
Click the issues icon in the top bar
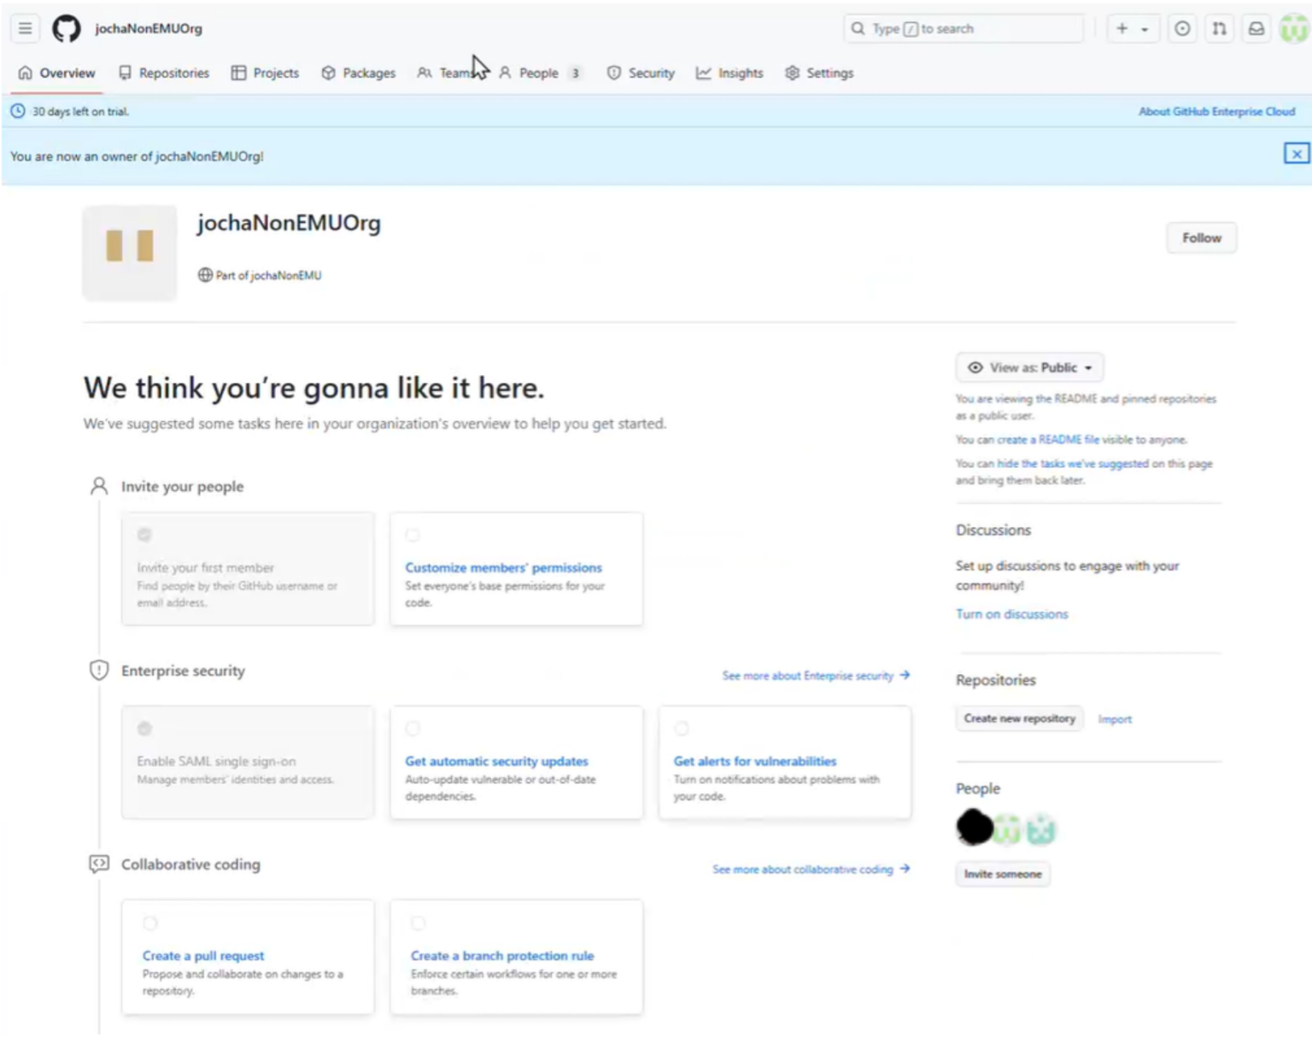[1182, 28]
